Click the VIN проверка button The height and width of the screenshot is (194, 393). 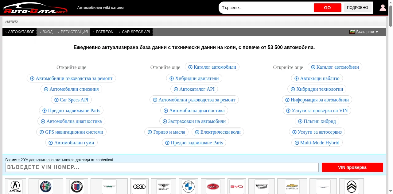(x=352, y=167)
